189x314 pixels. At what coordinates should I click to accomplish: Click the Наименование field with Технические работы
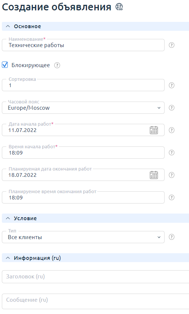[83, 45]
